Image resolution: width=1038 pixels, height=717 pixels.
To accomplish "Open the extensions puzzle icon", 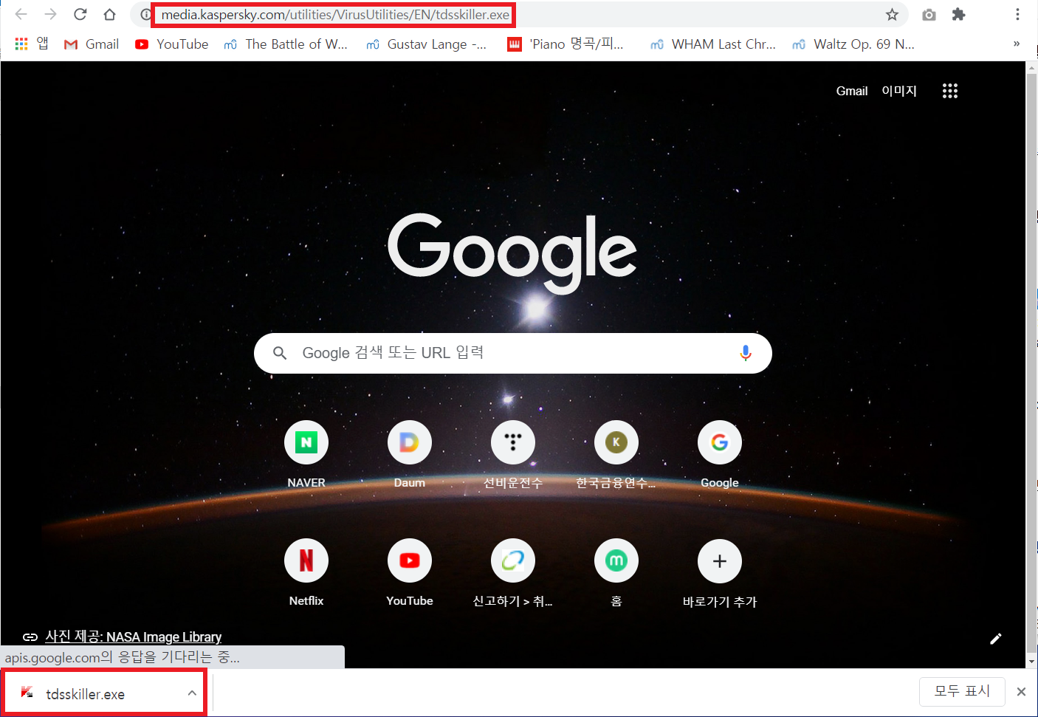I will [x=958, y=14].
